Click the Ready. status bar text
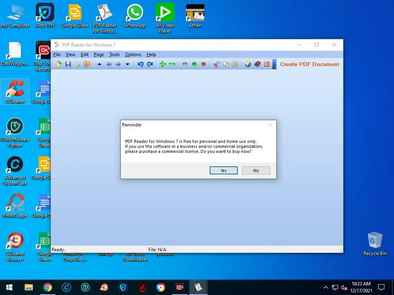This screenshot has height=295, width=394. (58, 249)
